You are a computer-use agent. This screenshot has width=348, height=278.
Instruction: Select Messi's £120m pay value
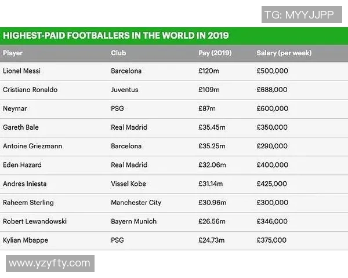[209, 71]
